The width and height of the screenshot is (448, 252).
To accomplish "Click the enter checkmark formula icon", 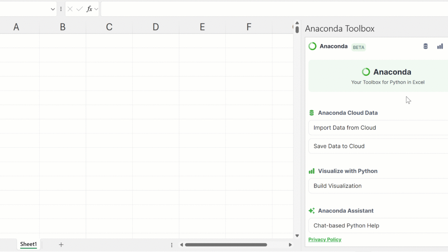I will click(79, 9).
